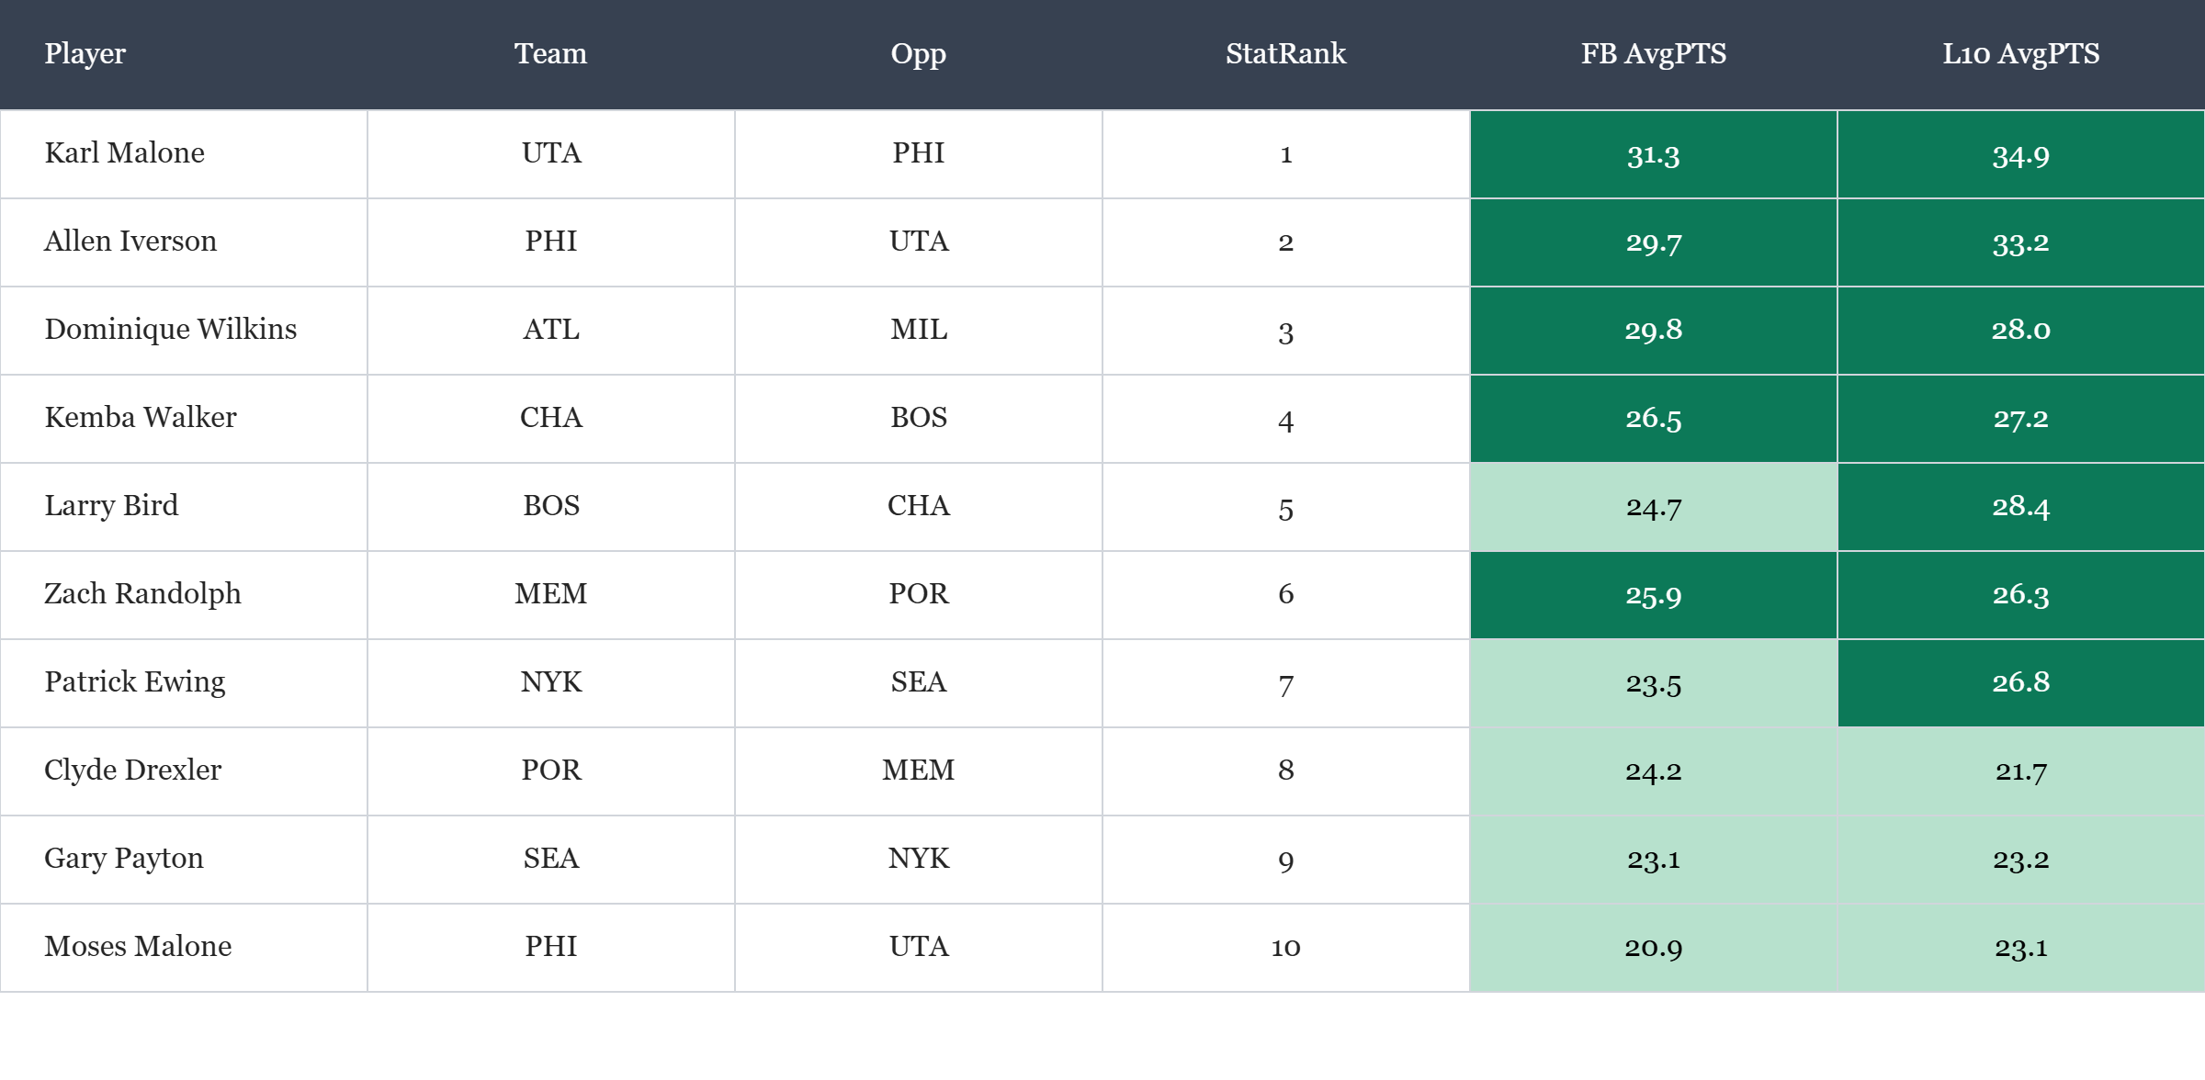Click on Larry Bird's name

pos(111,506)
